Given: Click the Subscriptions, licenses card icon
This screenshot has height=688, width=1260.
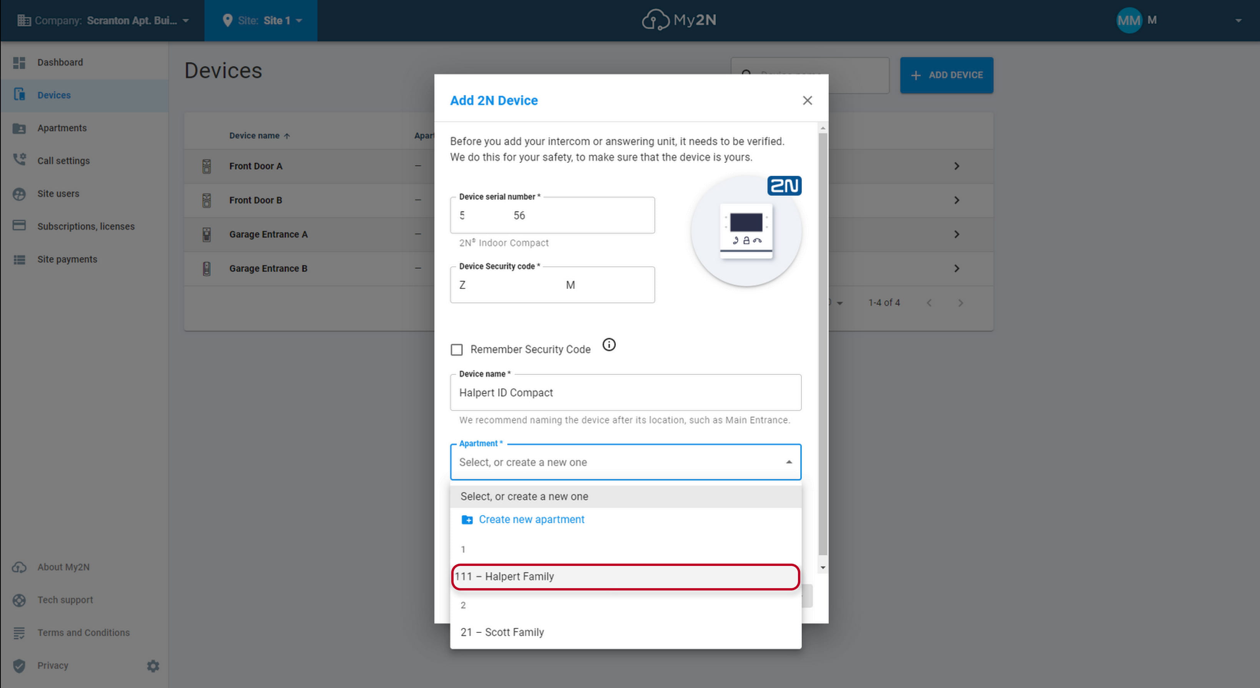Looking at the screenshot, I should (19, 225).
